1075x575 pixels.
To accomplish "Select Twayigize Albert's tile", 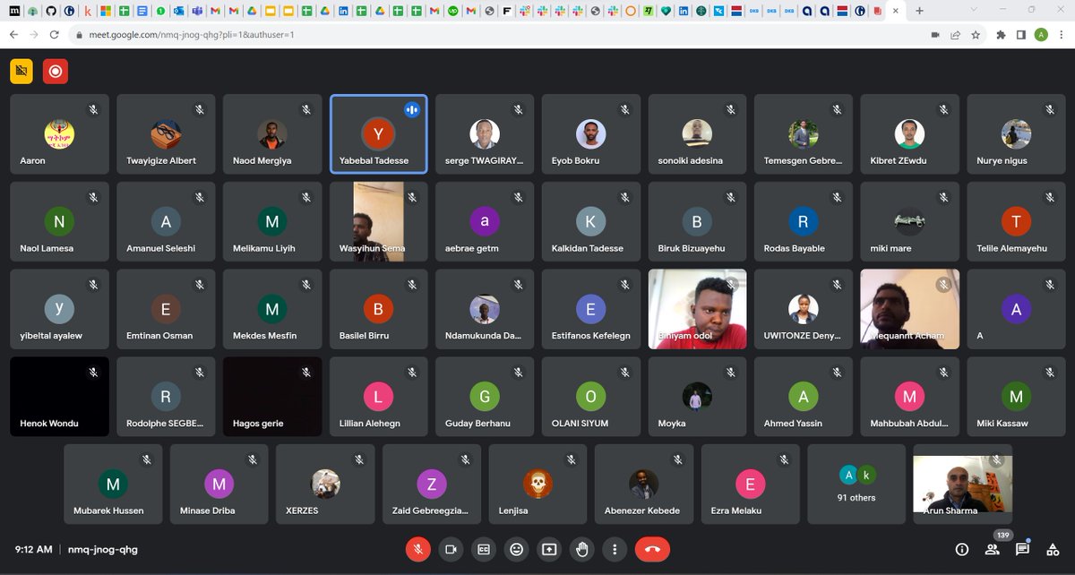I will pos(166,133).
